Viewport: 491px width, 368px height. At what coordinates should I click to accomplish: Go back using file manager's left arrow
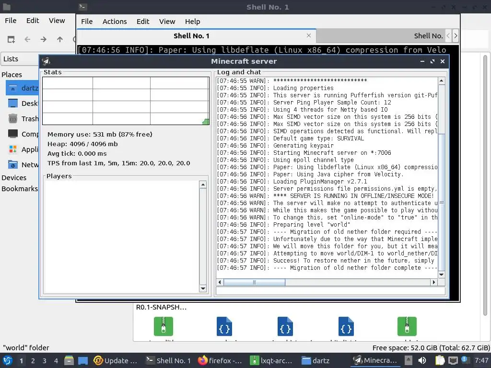point(27,39)
